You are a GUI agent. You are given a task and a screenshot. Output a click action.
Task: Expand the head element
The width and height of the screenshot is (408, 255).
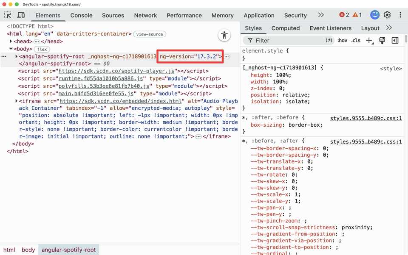click(x=11, y=41)
